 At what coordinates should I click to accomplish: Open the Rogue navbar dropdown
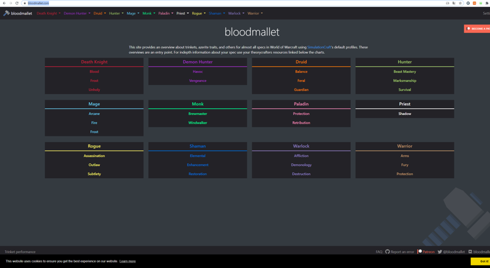(198, 13)
